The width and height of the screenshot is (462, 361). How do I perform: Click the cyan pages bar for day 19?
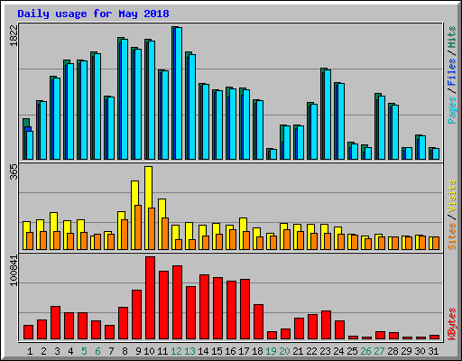273,154
